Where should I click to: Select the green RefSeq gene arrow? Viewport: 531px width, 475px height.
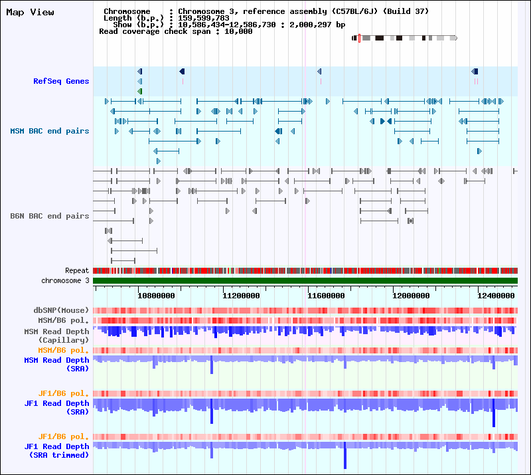(x=139, y=91)
